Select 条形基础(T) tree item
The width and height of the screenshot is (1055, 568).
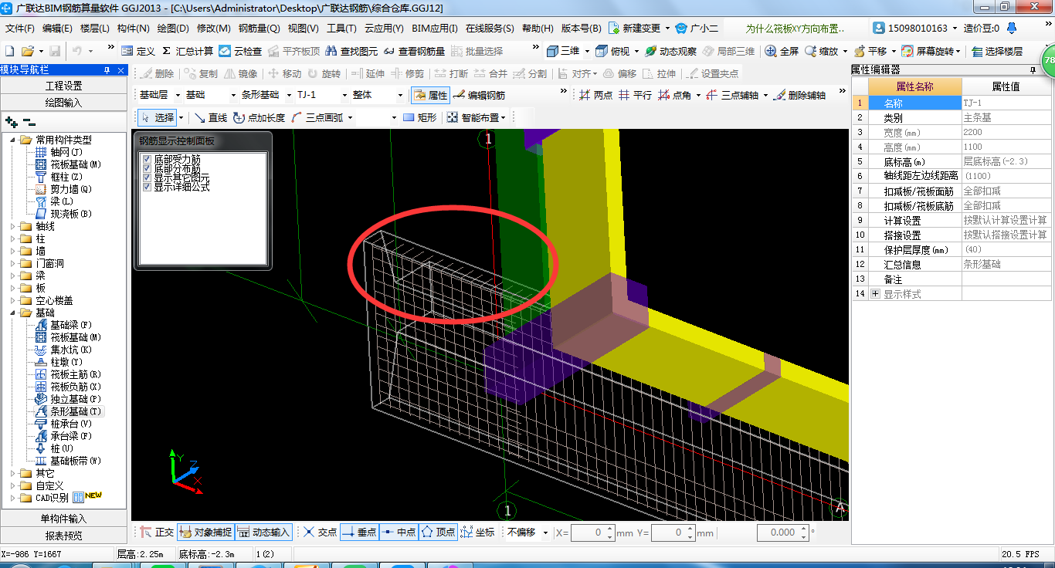(x=69, y=411)
